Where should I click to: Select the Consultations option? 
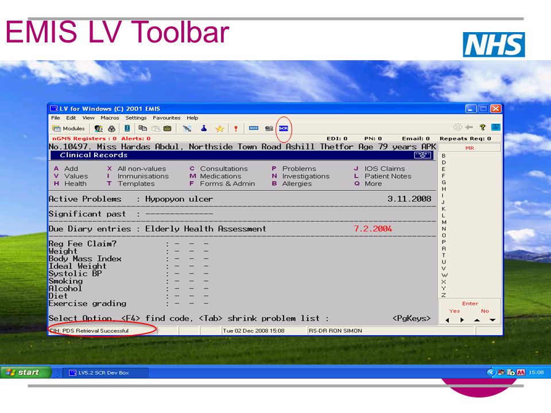click(219, 169)
